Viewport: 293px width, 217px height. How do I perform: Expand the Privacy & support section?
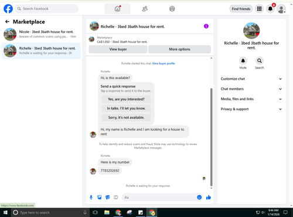coord(251,109)
